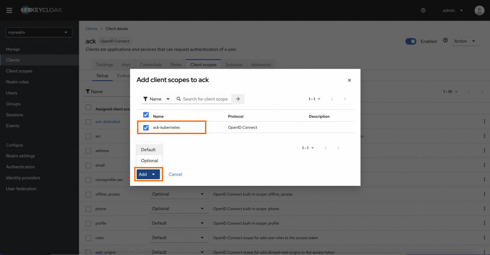Viewport: 490px width, 255px height.
Task: Choose Default from the Add menu
Action: 148,150
